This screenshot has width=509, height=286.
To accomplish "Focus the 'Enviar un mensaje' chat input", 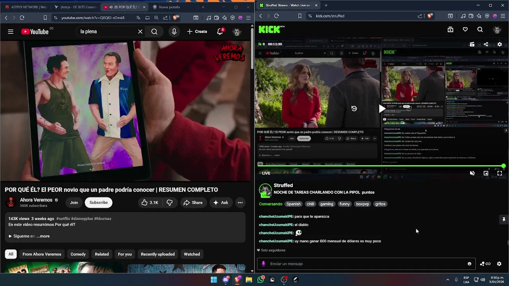I will 366,264.
